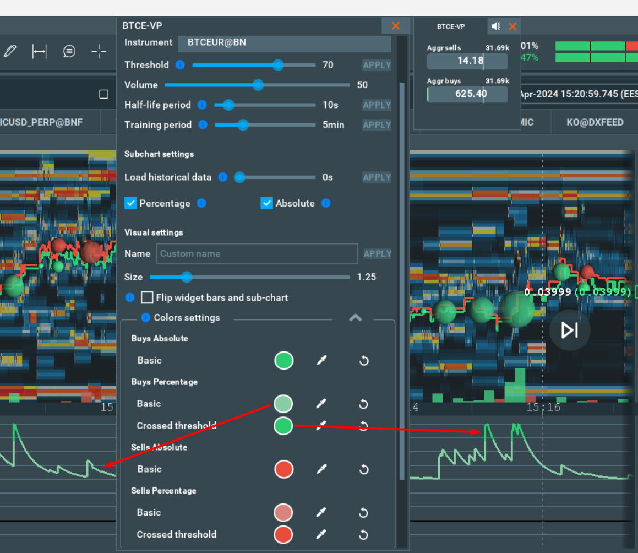Enable Flip widget bars and sub-chart
Viewport: 638px width, 553px height.
[x=147, y=297]
